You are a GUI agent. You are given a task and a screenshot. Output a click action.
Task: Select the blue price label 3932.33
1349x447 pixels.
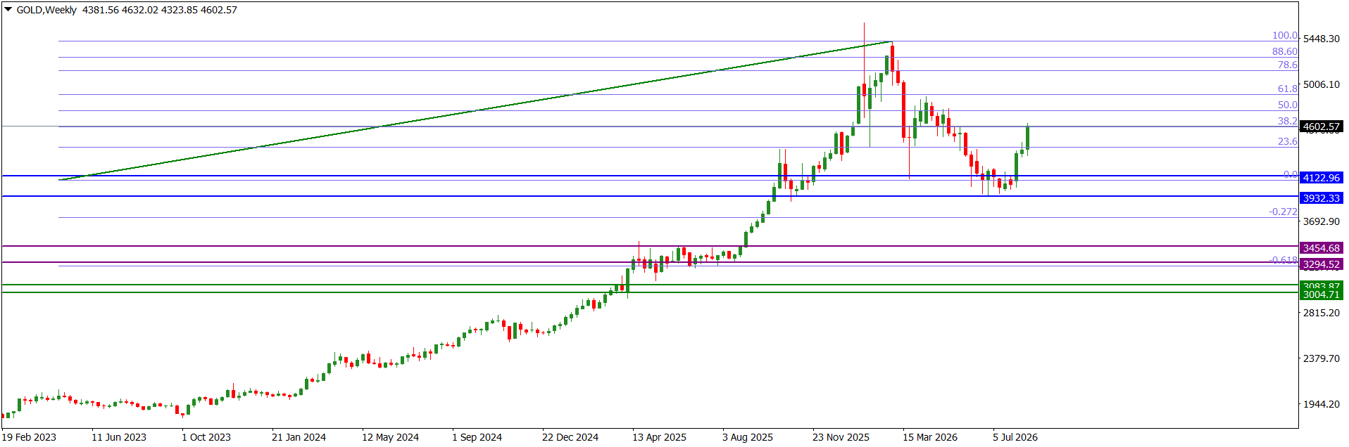pyautogui.click(x=1321, y=198)
